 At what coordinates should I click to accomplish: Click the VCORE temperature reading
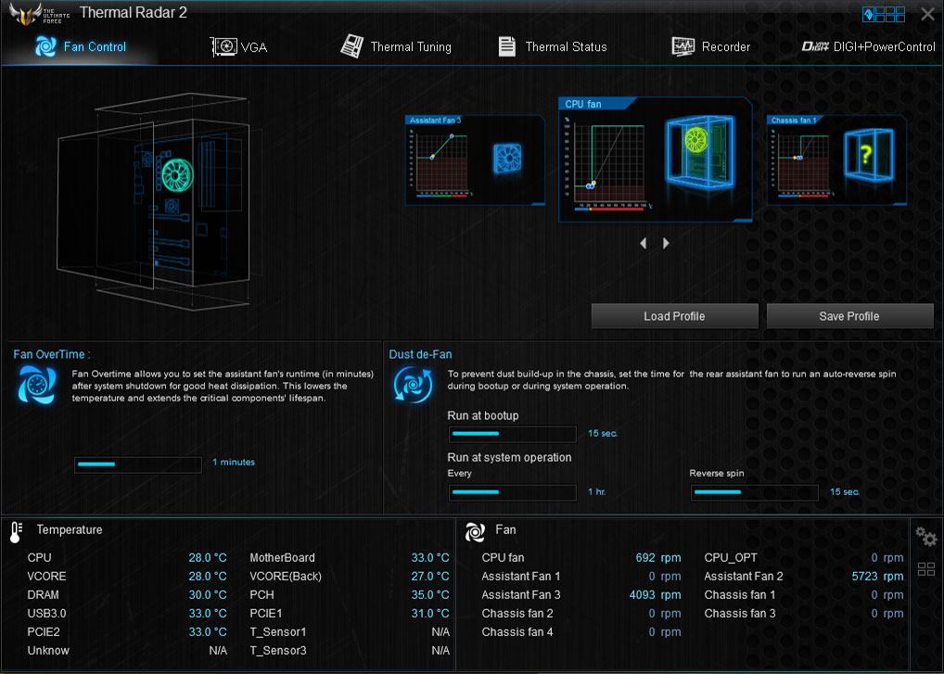coord(208,577)
